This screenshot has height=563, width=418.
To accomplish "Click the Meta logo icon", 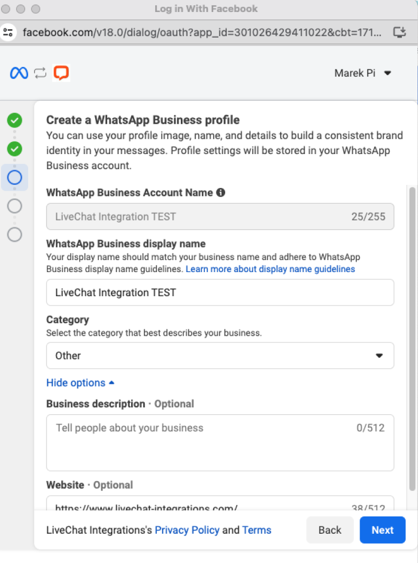I will pos(19,73).
